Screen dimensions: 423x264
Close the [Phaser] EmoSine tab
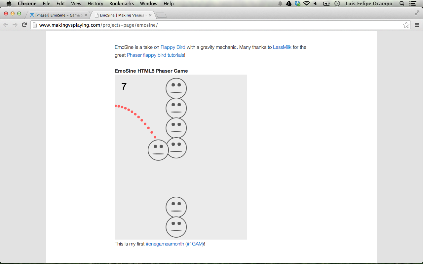click(86, 15)
